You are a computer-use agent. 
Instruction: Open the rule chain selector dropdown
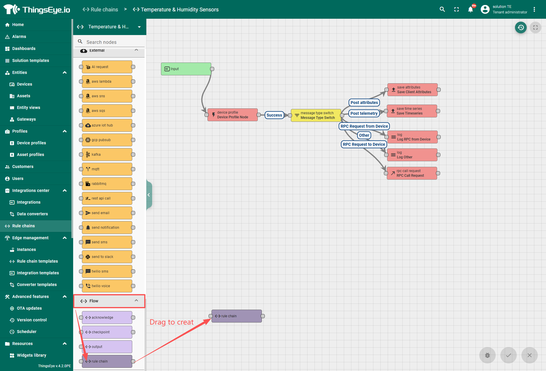pos(139,27)
